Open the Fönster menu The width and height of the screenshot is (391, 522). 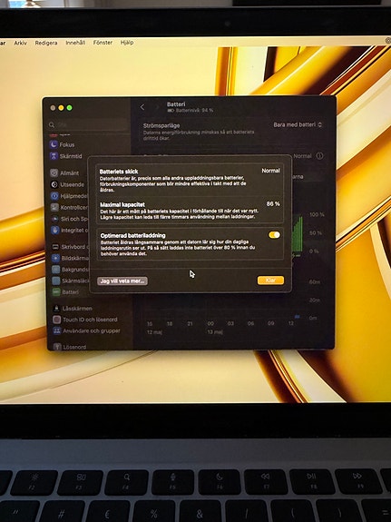coord(103,43)
